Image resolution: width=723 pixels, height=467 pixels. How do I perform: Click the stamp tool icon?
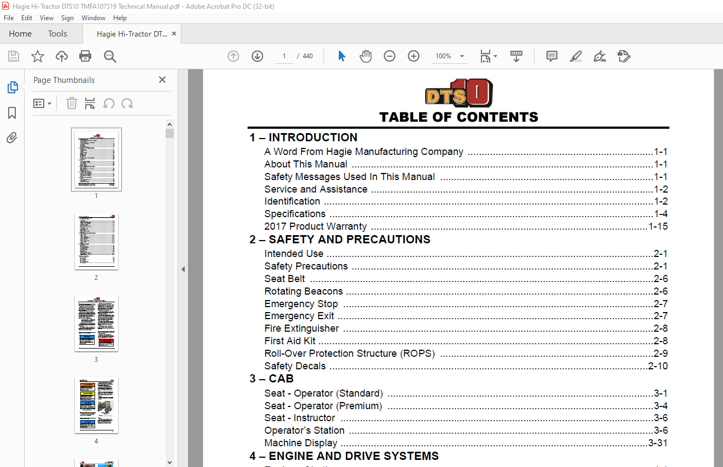624,56
